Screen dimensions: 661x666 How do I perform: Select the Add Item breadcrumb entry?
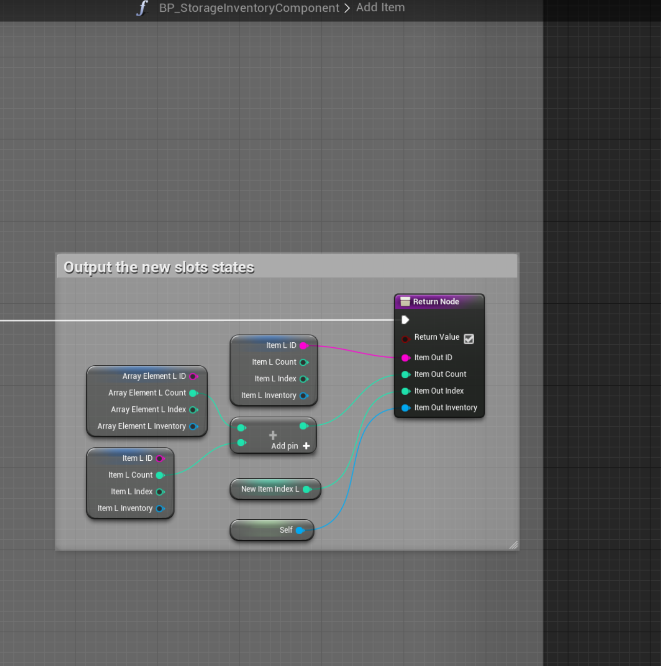pos(380,8)
